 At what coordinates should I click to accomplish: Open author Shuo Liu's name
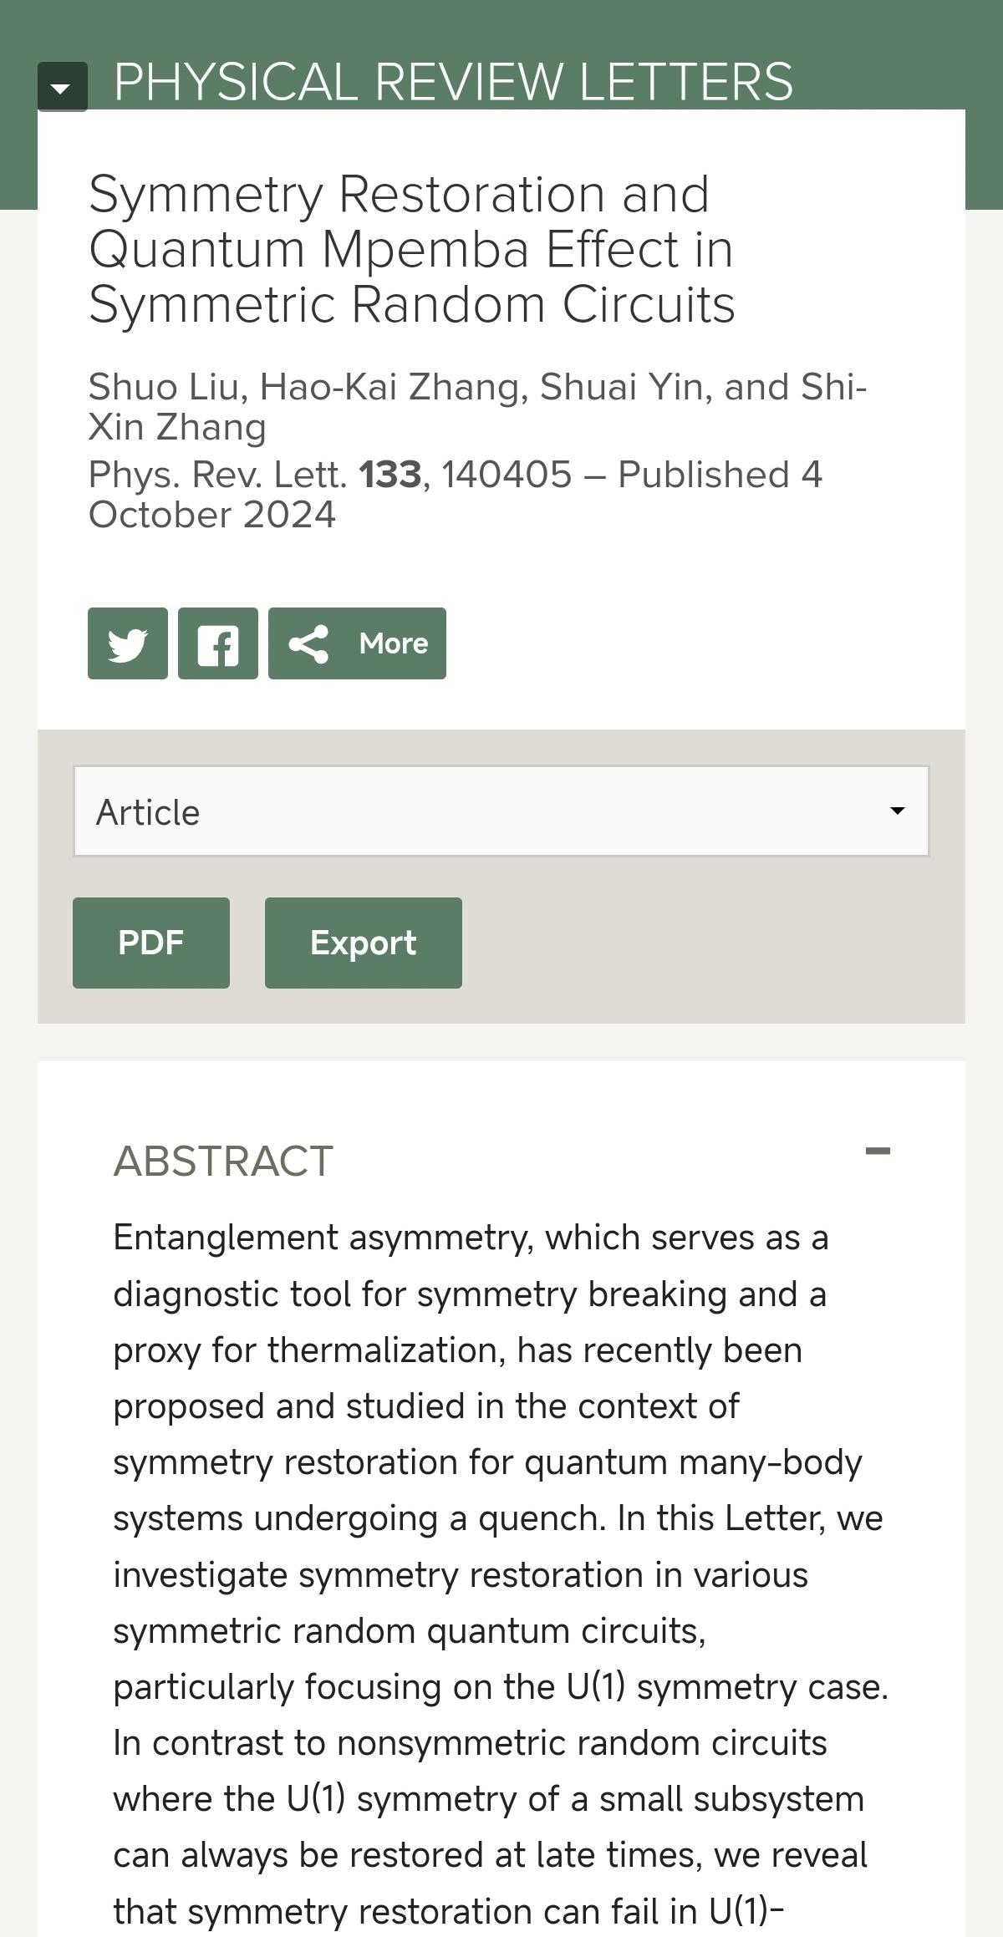(x=165, y=387)
